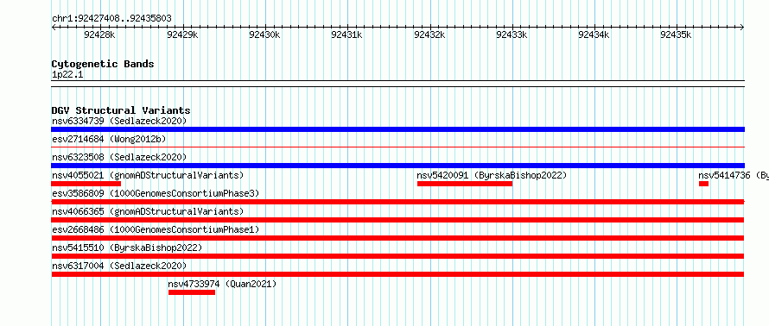Click the 92429k ruler tick label
The height and width of the screenshot is (326, 769).
(182, 34)
